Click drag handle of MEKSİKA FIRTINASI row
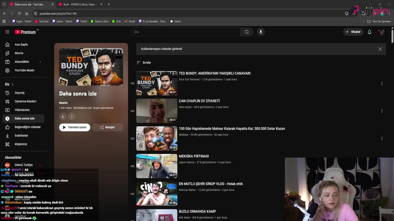Image resolution: width=394 pixels, height=221 pixels. click(x=132, y=166)
